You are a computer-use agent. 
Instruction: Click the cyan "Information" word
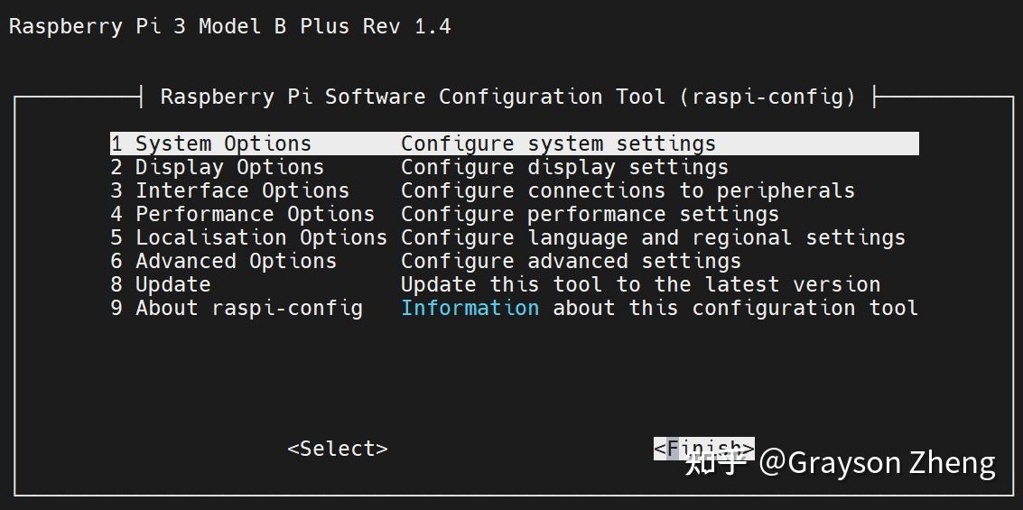click(470, 308)
